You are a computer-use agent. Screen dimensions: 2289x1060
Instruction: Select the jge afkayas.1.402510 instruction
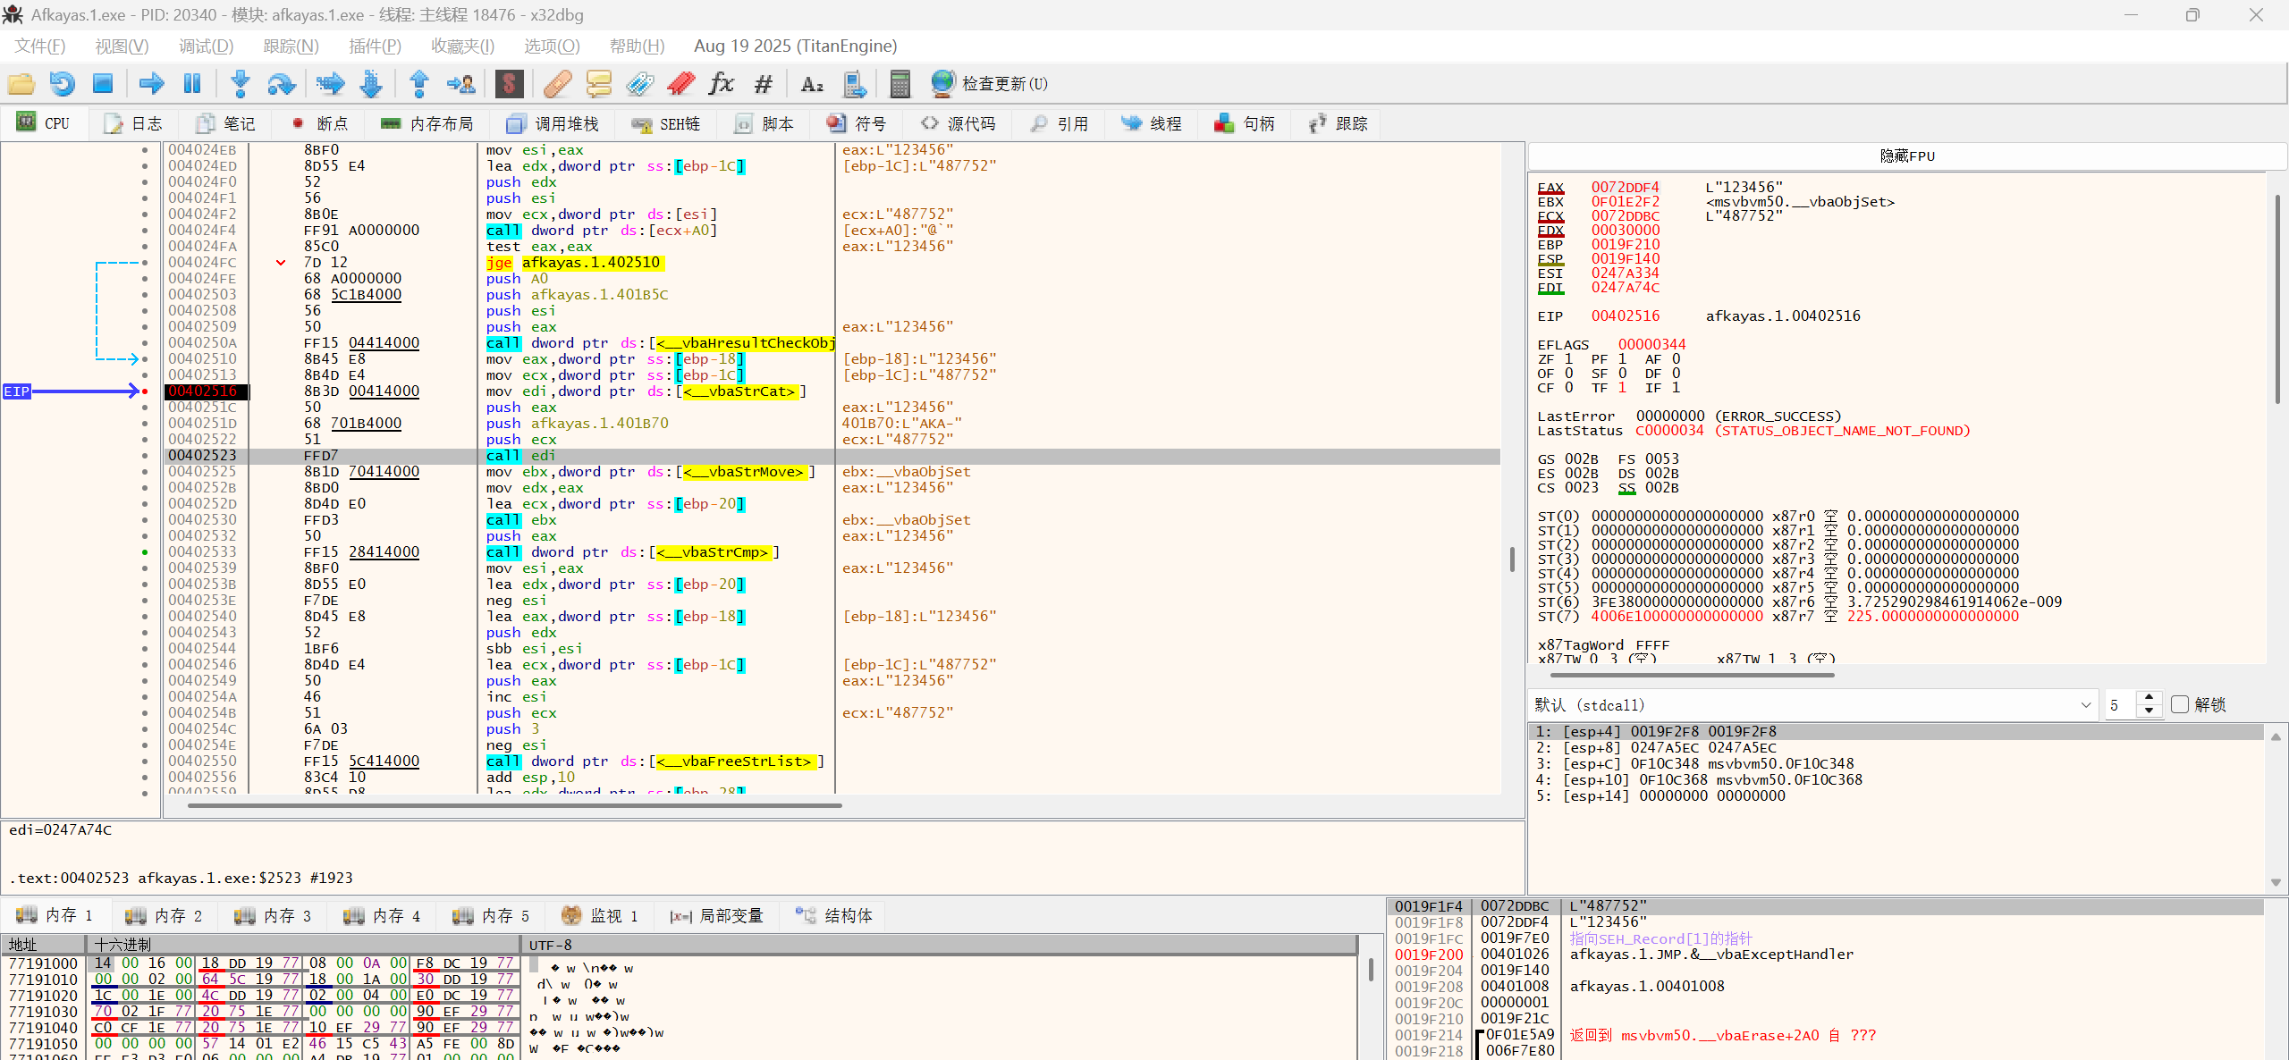pyautogui.click(x=573, y=263)
